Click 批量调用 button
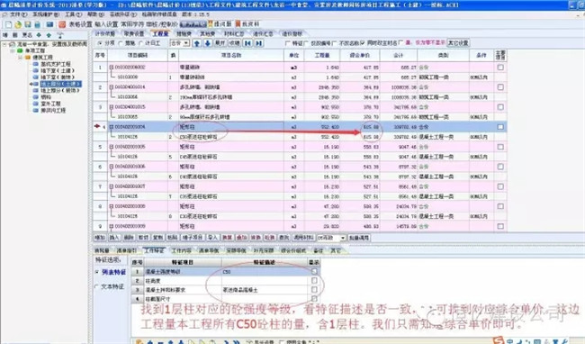 click(359, 238)
